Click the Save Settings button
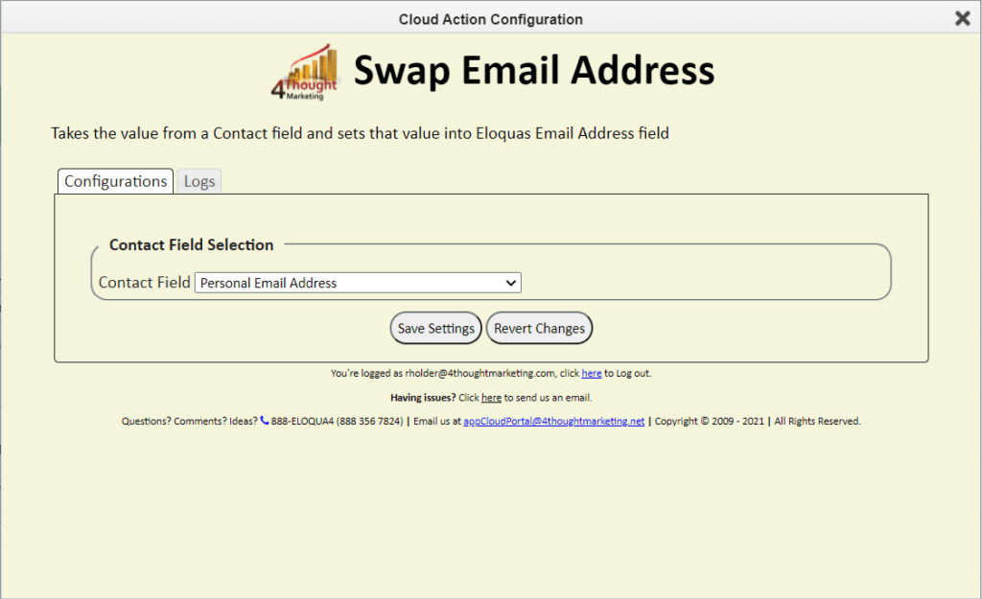 pyautogui.click(x=436, y=328)
